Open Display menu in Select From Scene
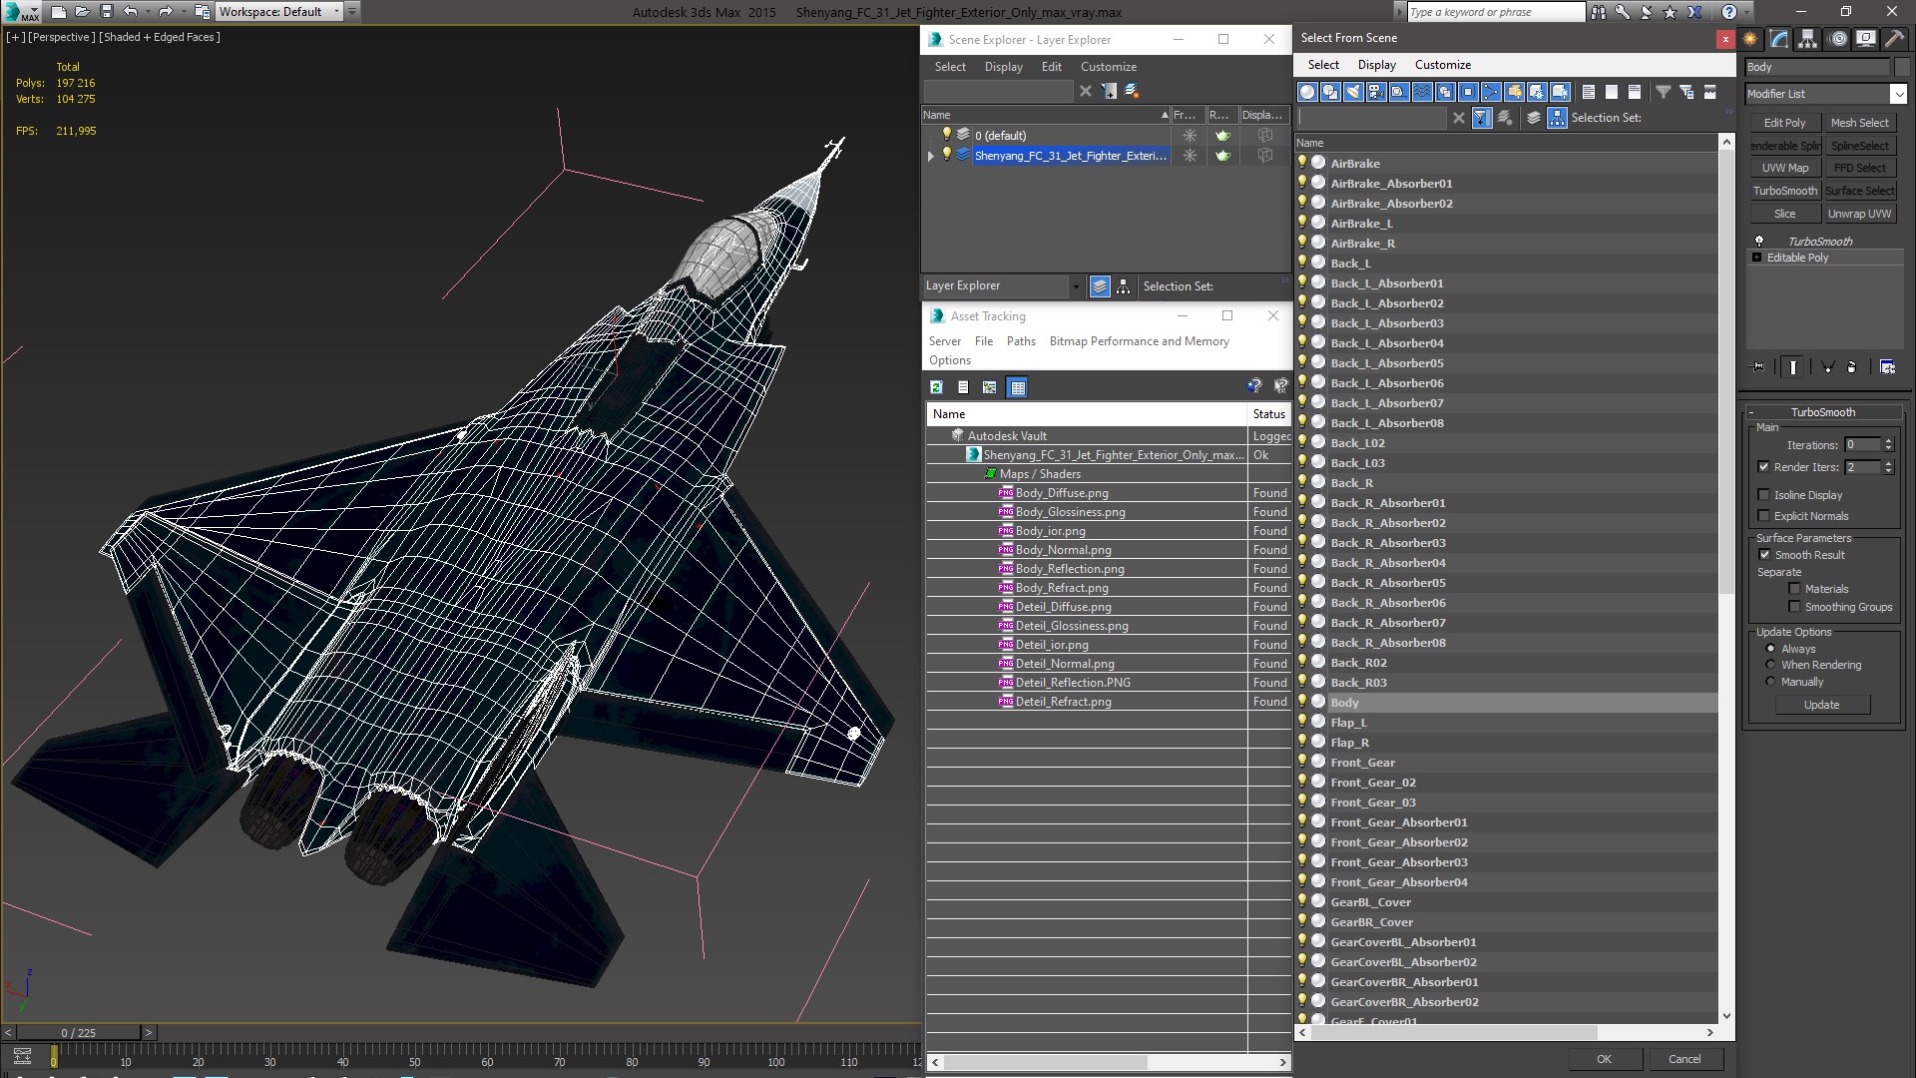Image resolution: width=1916 pixels, height=1078 pixels. point(1377,65)
